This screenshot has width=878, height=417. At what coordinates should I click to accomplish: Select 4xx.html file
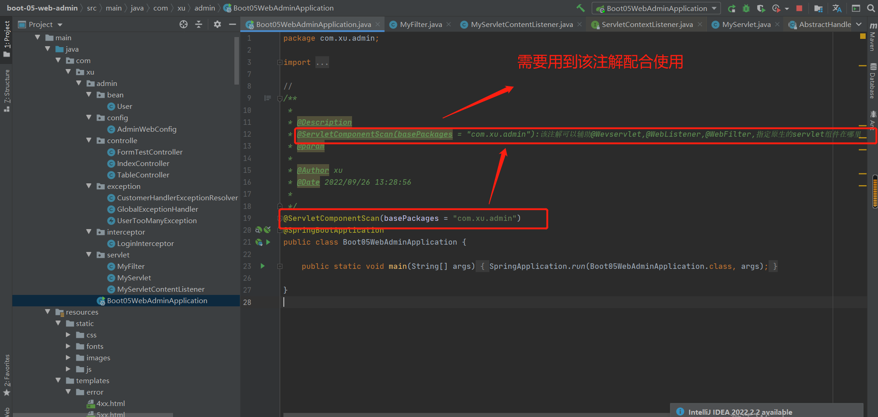click(x=110, y=403)
